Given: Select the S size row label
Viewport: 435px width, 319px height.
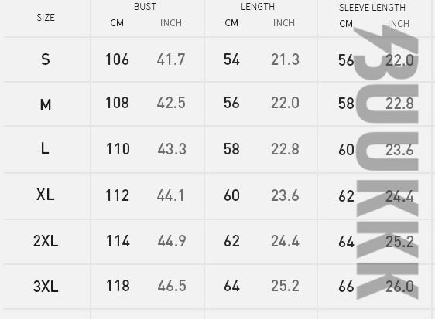Looking at the screenshot, I should [46, 59].
